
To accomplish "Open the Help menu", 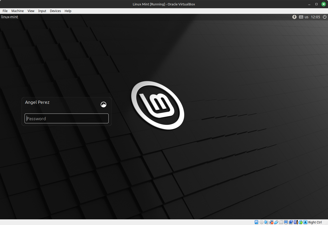I will tap(68, 11).
